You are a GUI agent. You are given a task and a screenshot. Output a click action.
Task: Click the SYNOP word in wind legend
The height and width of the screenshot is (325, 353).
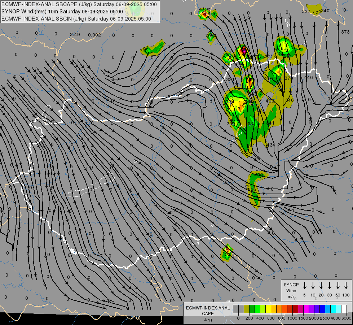(x=291, y=285)
